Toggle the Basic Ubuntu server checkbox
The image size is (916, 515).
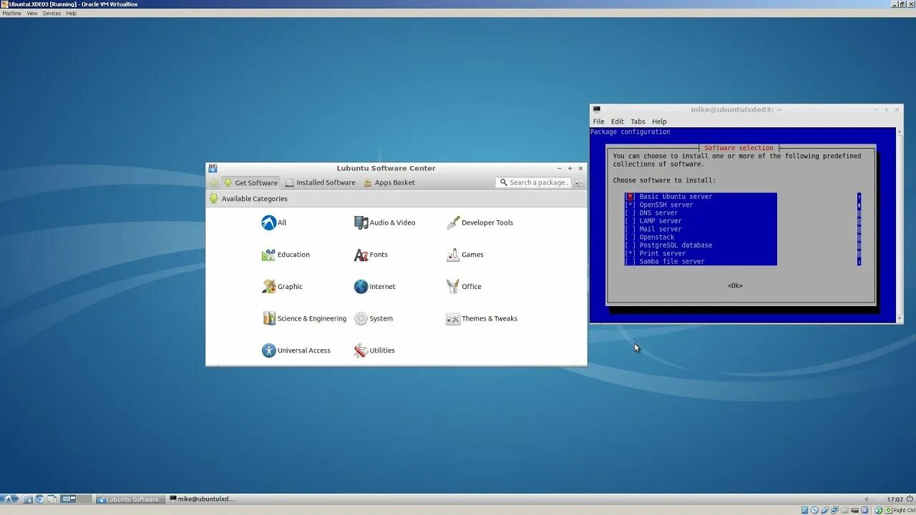(x=630, y=197)
